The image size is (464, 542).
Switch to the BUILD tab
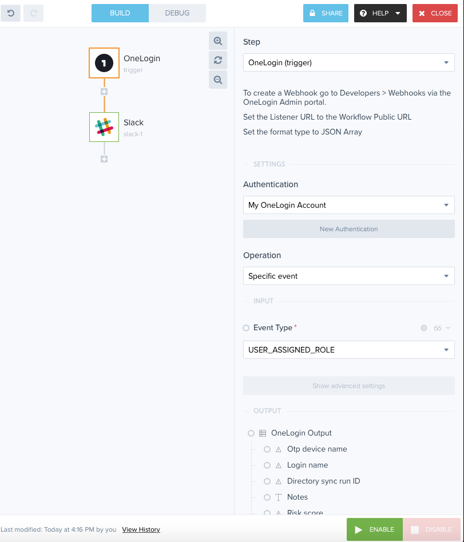click(120, 13)
